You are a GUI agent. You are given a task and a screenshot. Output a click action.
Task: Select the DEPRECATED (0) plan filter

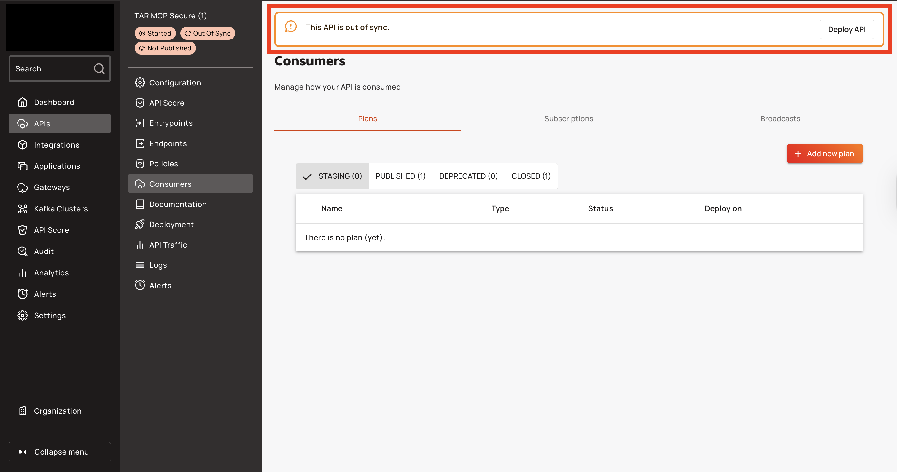click(468, 176)
